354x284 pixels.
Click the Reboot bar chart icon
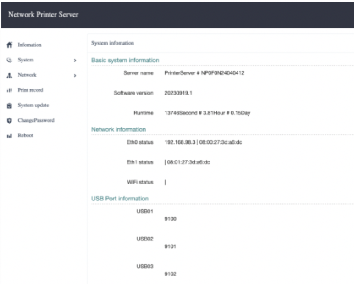click(8, 136)
